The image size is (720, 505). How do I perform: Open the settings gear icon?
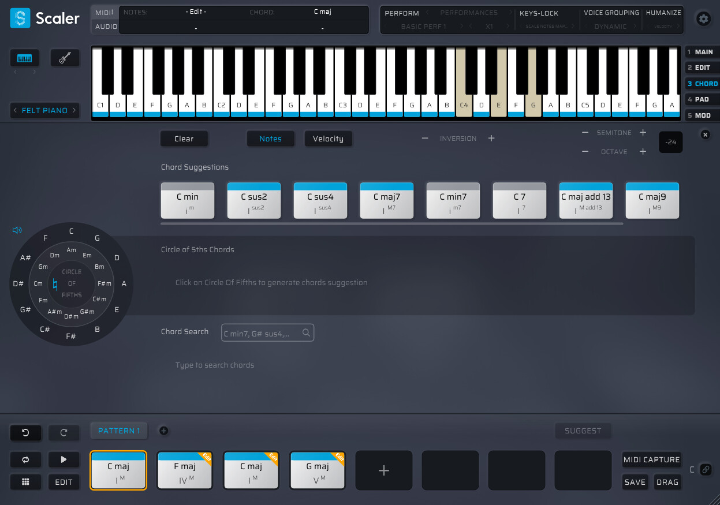click(x=703, y=18)
